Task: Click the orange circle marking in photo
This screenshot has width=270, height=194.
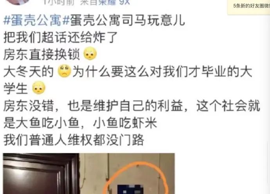Action: pyautogui.click(x=135, y=178)
